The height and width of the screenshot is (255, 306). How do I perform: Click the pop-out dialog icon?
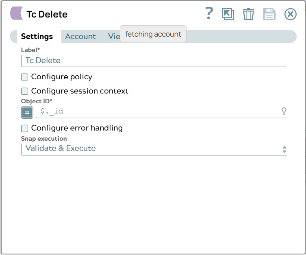click(228, 14)
